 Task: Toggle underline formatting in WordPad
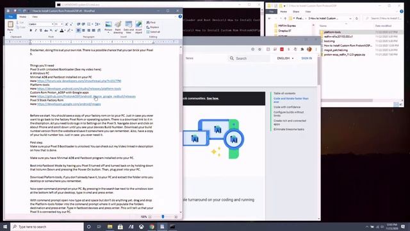[41, 31]
